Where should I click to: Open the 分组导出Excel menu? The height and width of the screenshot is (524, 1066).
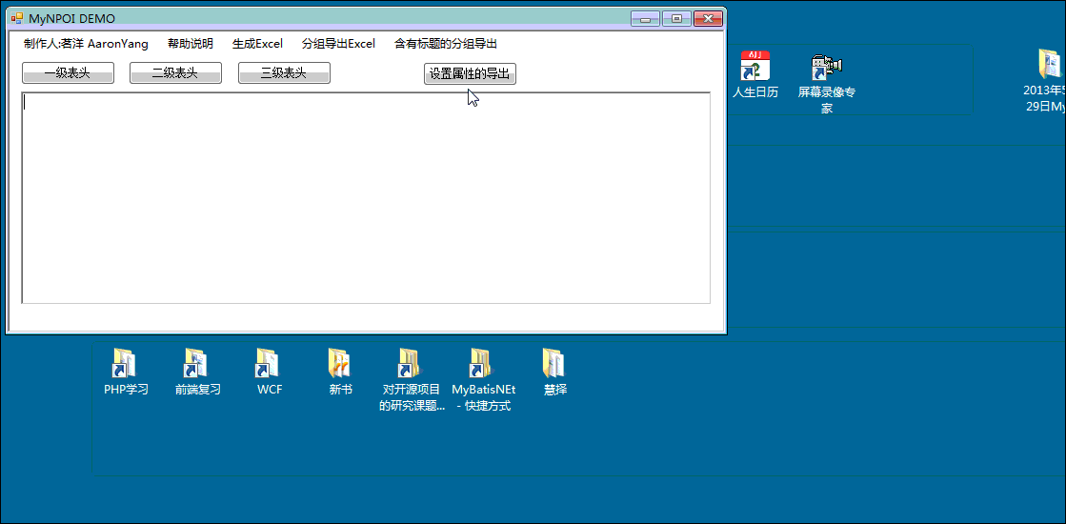pyautogui.click(x=338, y=44)
